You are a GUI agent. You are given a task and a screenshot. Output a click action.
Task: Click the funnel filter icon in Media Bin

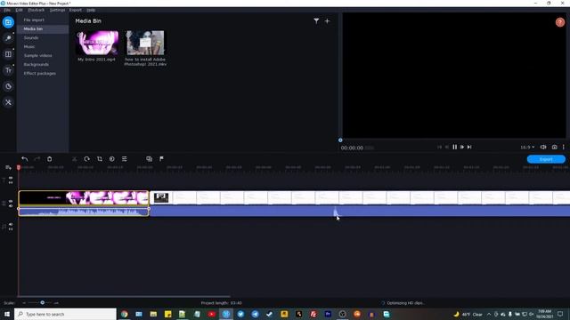click(x=316, y=21)
